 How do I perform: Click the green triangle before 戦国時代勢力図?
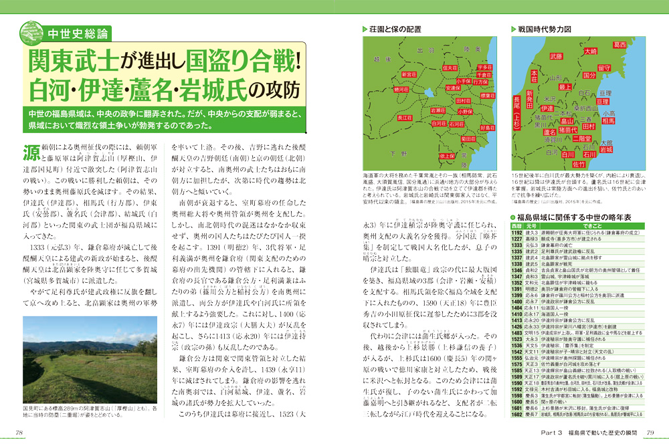tap(514, 29)
